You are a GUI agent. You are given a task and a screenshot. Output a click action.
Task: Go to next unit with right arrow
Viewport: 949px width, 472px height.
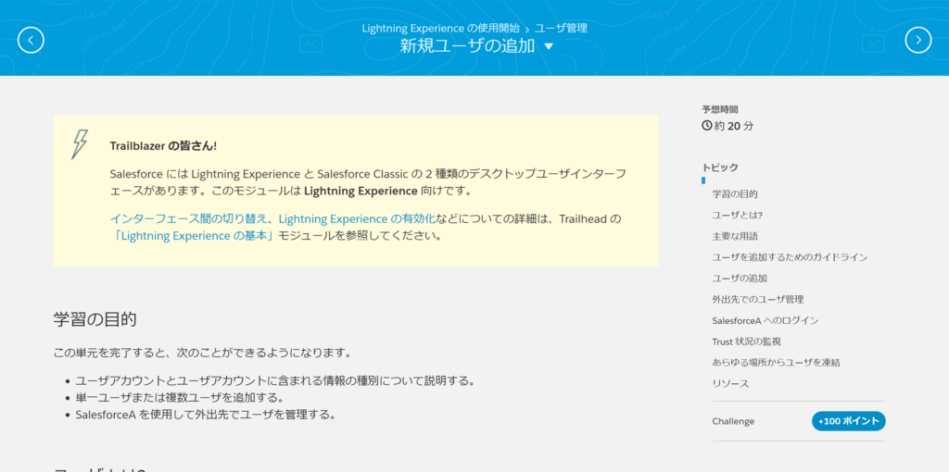[x=918, y=40]
